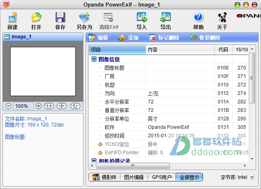Select the 垂直分辨率 row
The height and width of the screenshot is (189, 261).
(169, 110)
